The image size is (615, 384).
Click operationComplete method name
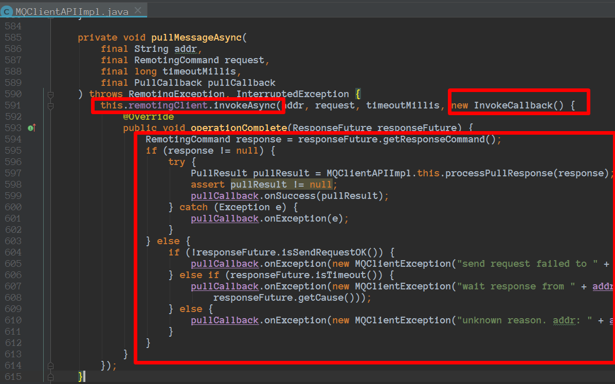(x=239, y=129)
